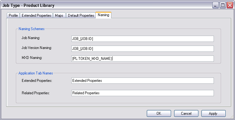235x120 pixels.
Task: Click the Naming tab
Action: (103, 15)
